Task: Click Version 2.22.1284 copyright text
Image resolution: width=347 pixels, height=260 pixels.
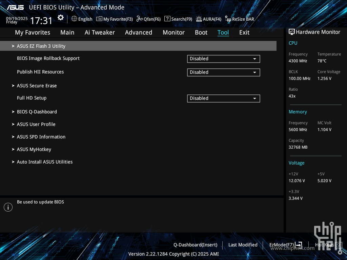Action: click(x=173, y=254)
